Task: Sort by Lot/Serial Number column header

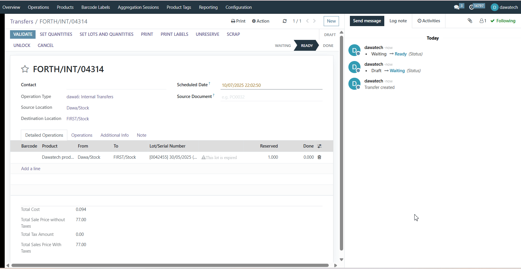Action: click(167, 146)
